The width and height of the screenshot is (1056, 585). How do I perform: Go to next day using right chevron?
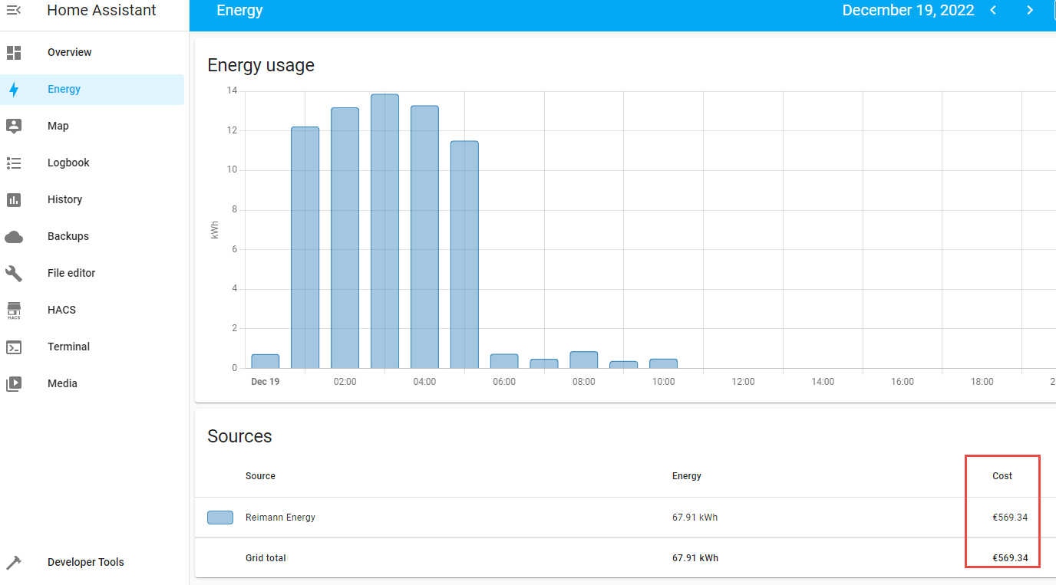[1030, 10]
